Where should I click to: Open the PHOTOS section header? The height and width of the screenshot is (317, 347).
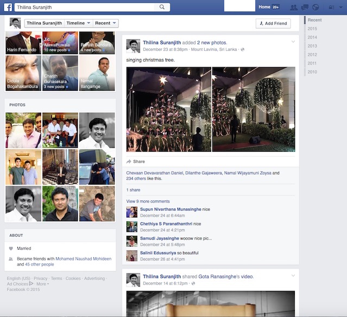(17, 105)
